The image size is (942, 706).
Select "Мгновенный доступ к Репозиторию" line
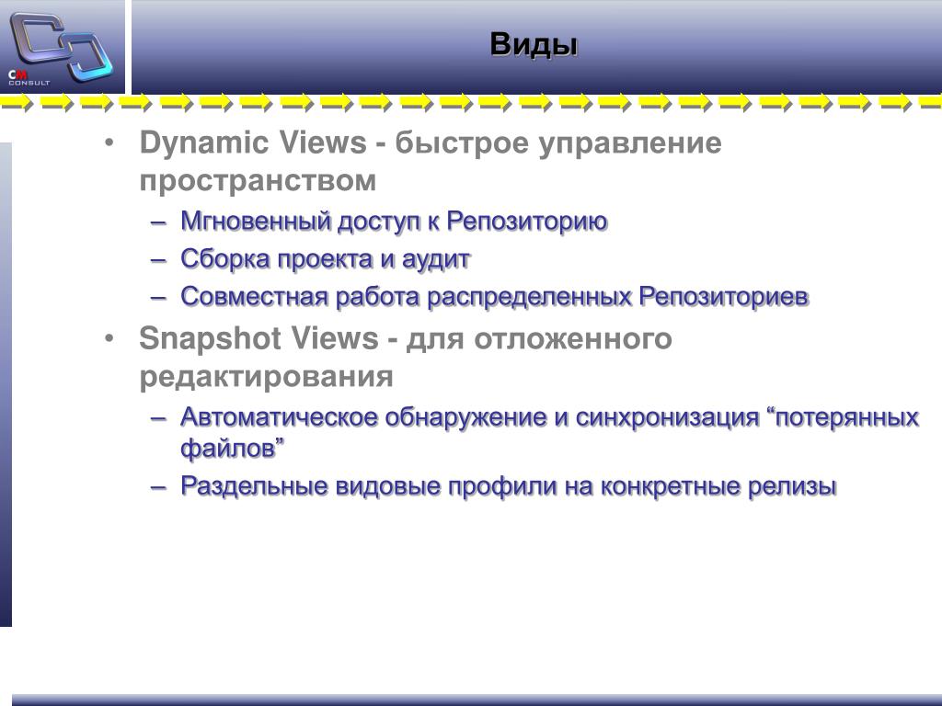pos(394,222)
